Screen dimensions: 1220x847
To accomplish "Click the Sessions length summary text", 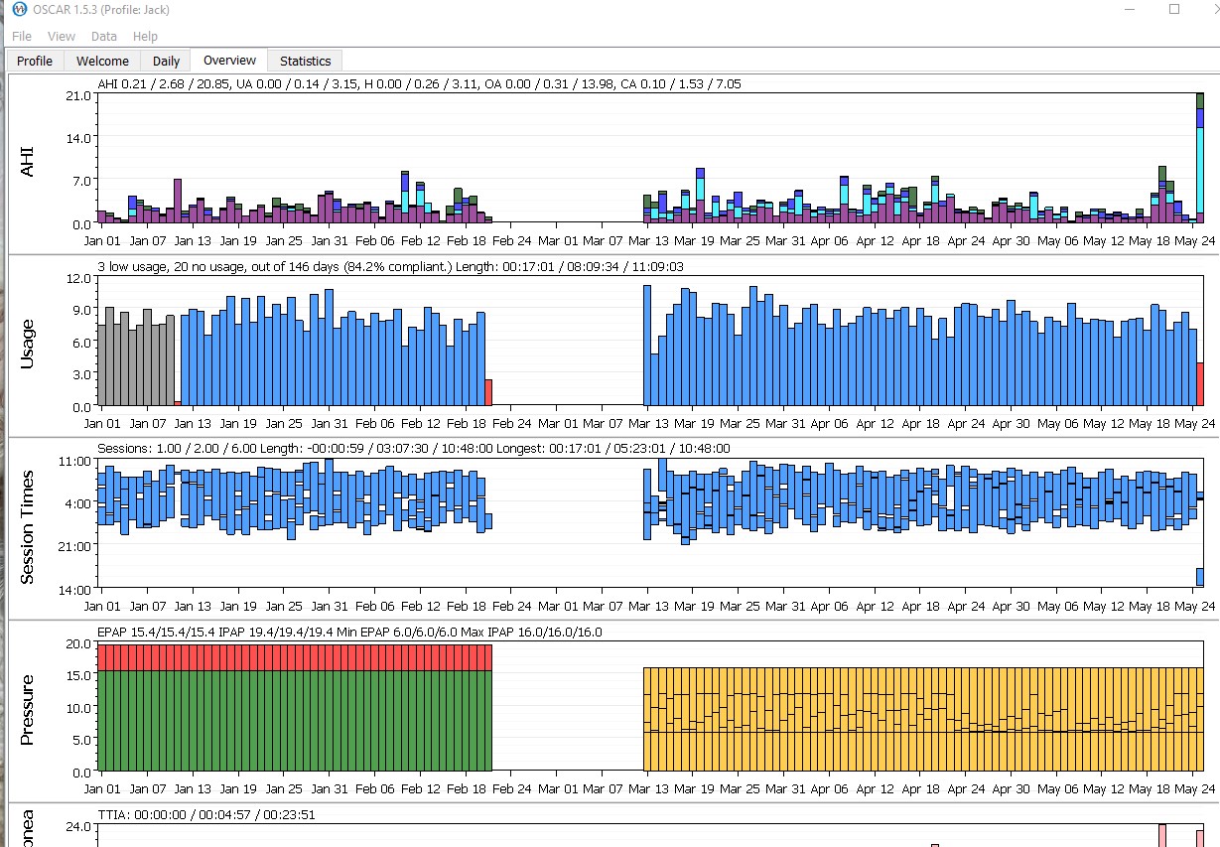I will 413,449.
